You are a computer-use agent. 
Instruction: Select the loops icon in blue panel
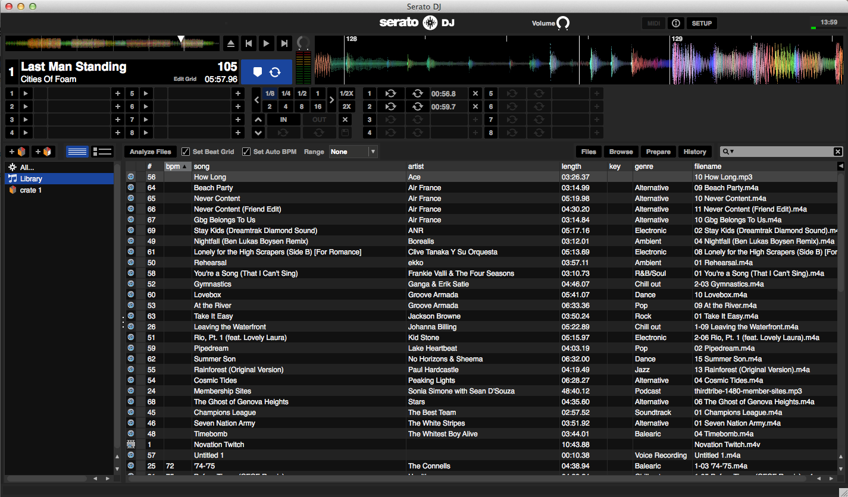pos(275,72)
